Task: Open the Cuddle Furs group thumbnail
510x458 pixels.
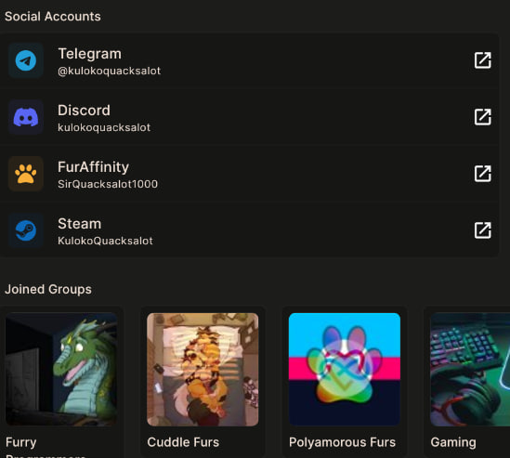Action: pos(203,369)
